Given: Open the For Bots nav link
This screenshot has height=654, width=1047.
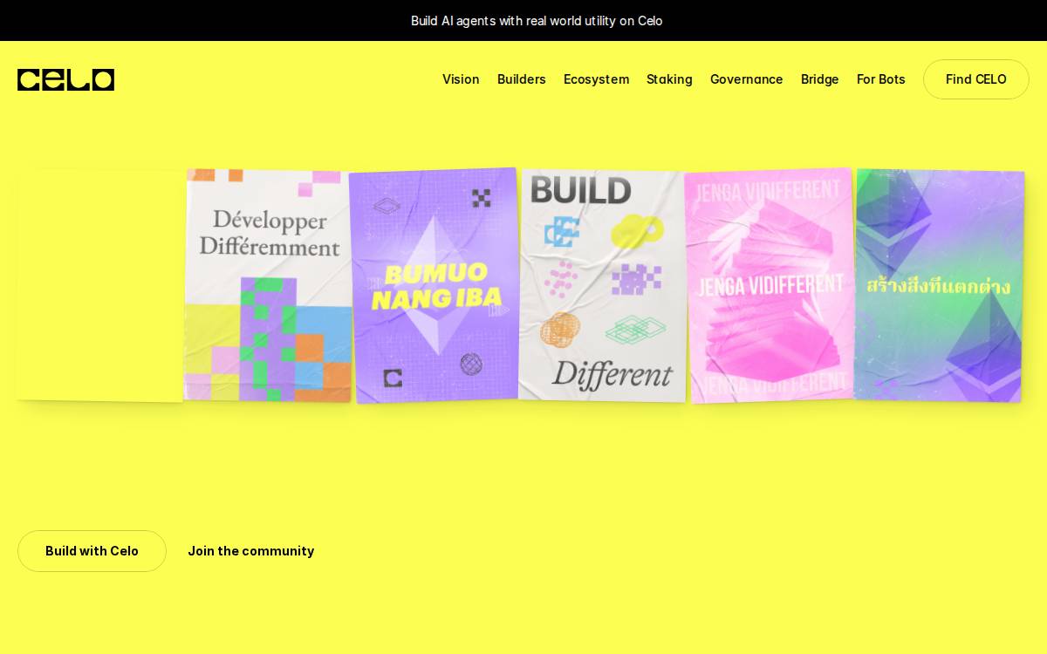Looking at the screenshot, I should [881, 79].
